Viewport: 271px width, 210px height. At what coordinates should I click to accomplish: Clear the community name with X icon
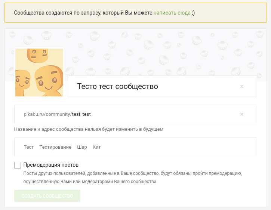[241, 87]
